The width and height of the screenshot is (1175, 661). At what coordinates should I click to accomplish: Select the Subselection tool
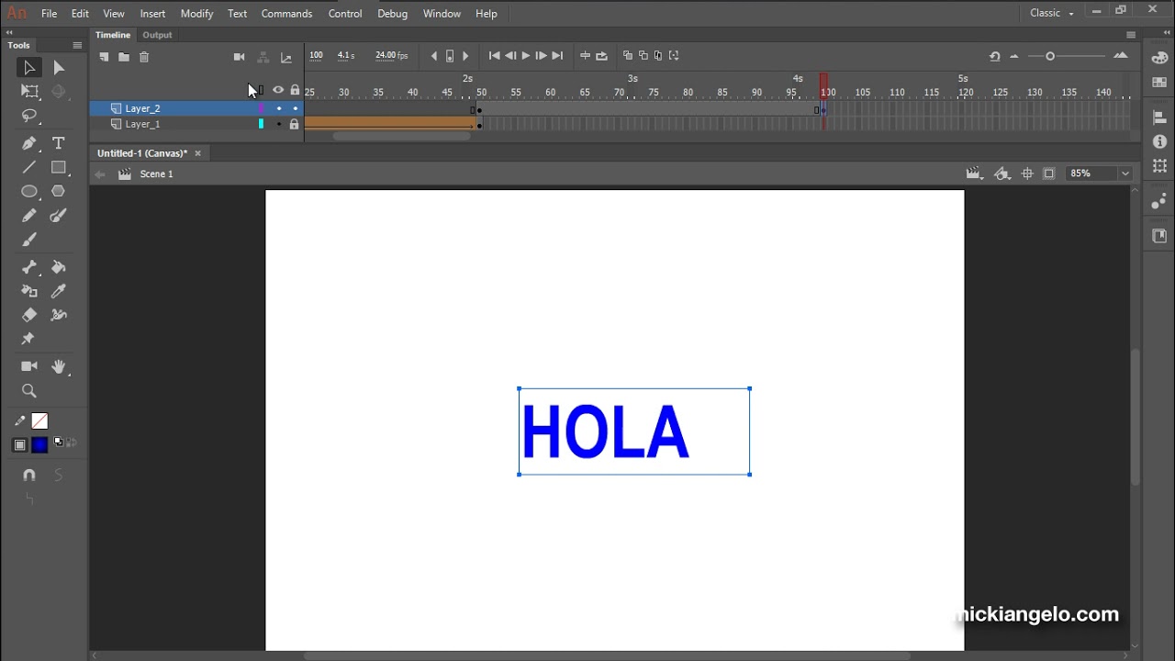[x=59, y=68]
